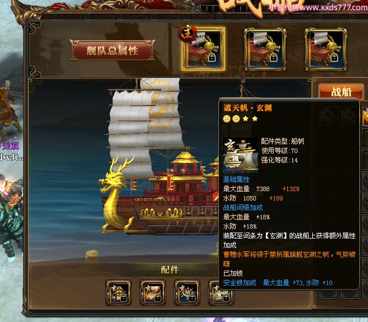Click the flaming cannon accessory slot
Screen dimensions: 368x322
pos(153,292)
